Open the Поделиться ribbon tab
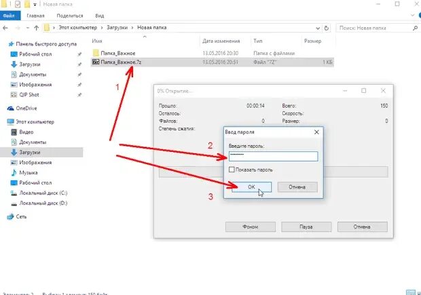421x295 pixels. click(x=70, y=16)
